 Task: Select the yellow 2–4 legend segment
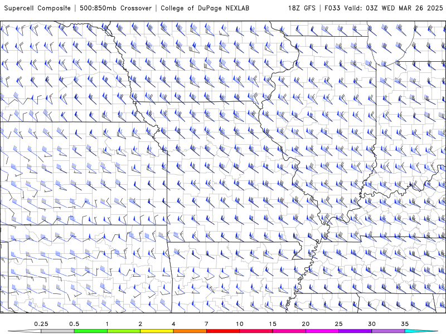coord(157,331)
